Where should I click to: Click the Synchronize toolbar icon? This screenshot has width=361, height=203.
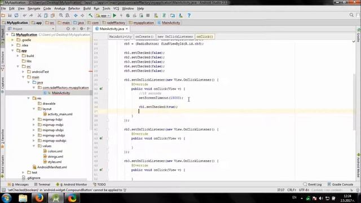[x=16, y=15]
